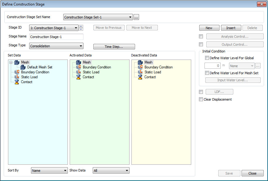Image resolution: width=268 pixels, height=181 pixels.
Task: Click the Stage Name text field
Action: [x=56, y=37]
